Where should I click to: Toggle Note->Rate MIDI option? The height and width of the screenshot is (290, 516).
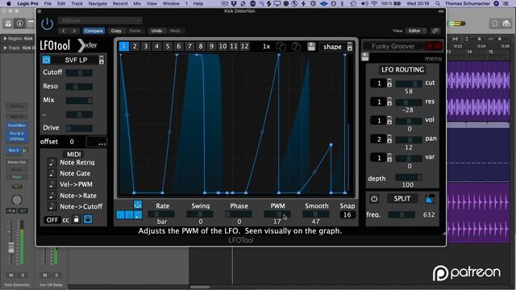52,196
